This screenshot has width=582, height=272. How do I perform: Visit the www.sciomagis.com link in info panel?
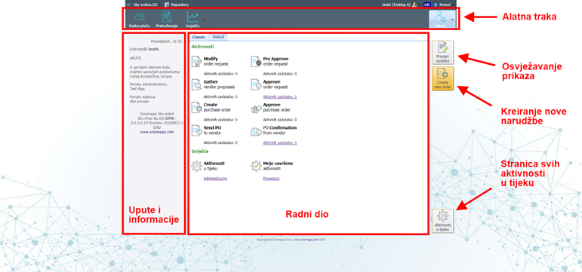point(157,132)
